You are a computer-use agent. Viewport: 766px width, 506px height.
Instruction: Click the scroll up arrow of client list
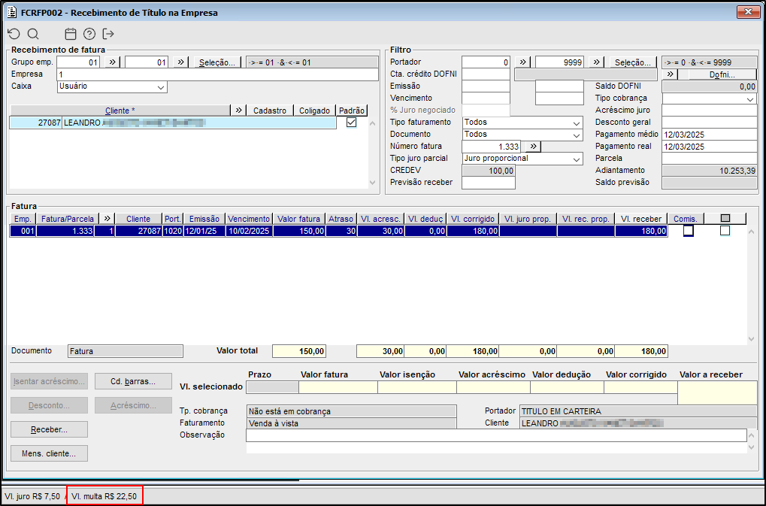tap(372, 123)
